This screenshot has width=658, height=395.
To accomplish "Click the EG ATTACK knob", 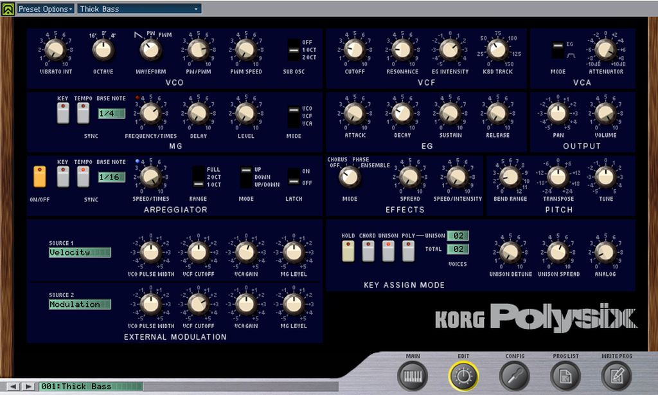I will click(x=355, y=113).
